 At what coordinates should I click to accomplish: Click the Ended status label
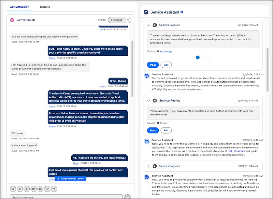pos(102,20)
